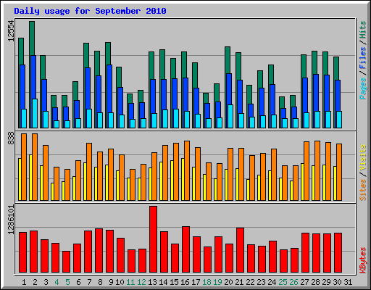Click the 'Pages' legend label
The width and height of the screenshot is (371, 290).
coord(363,88)
